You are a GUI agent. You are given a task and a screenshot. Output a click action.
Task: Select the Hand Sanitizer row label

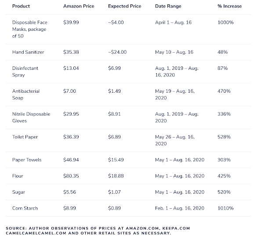pos(28,52)
